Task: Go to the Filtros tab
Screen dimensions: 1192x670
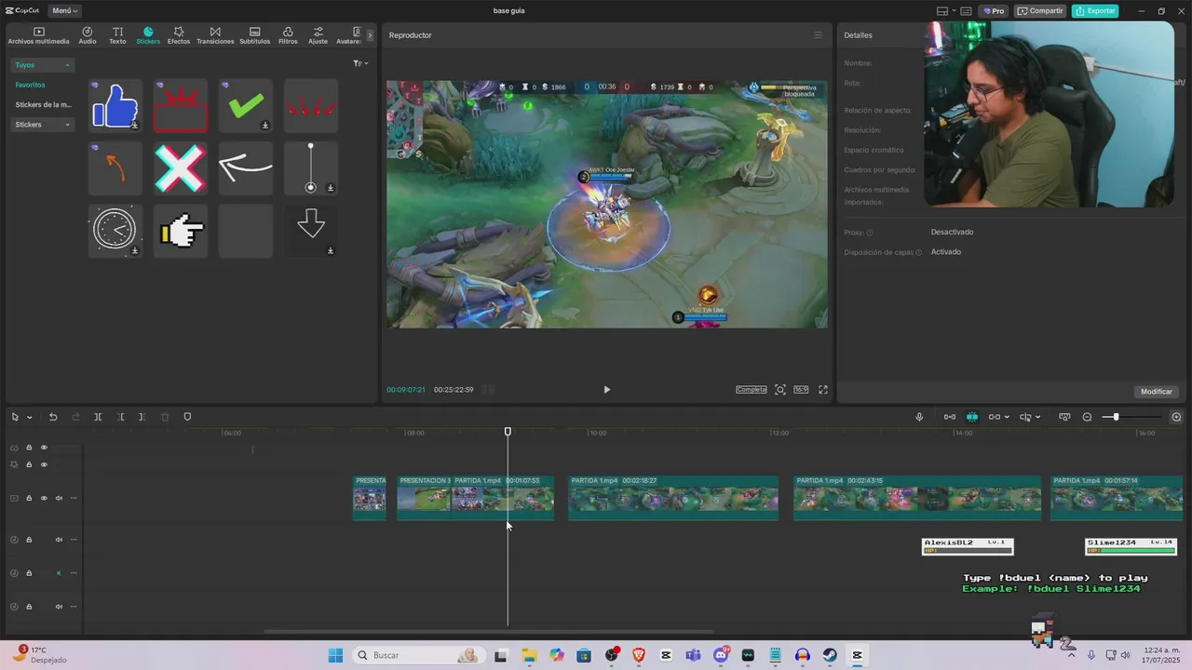Action: click(288, 35)
